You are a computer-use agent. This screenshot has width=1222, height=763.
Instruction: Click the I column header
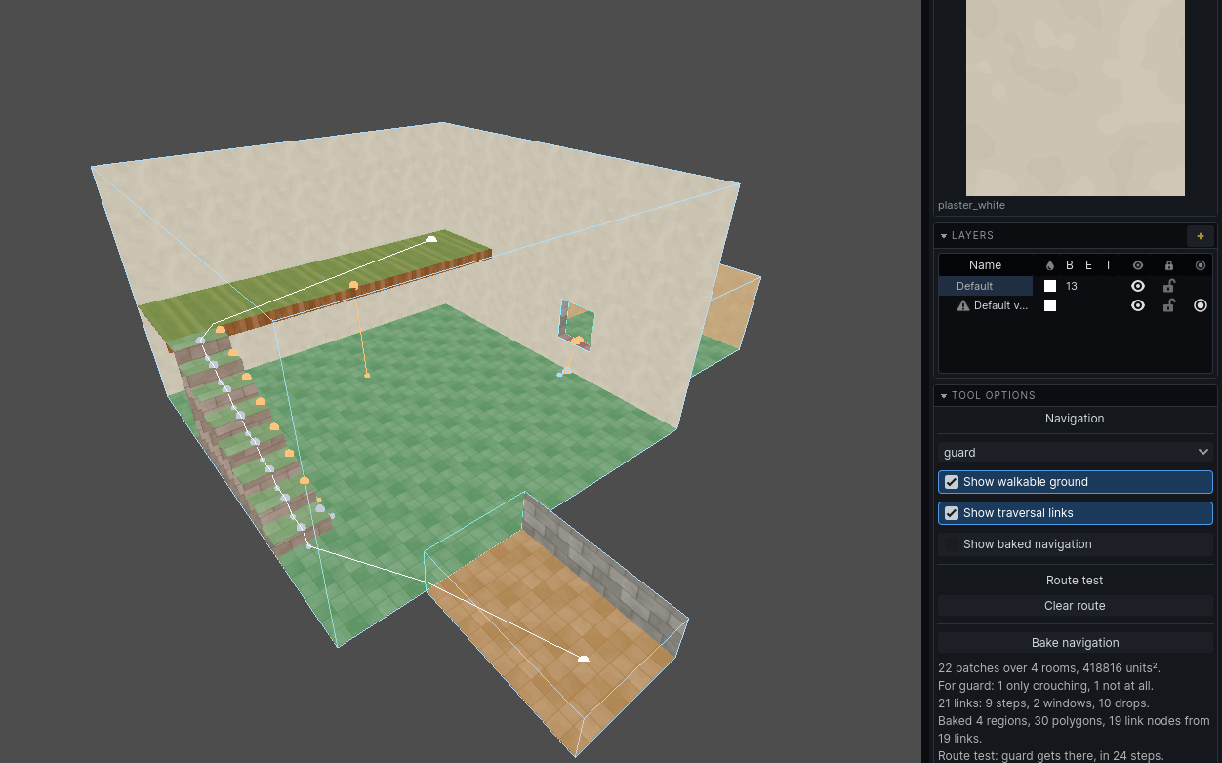[1109, 265]
